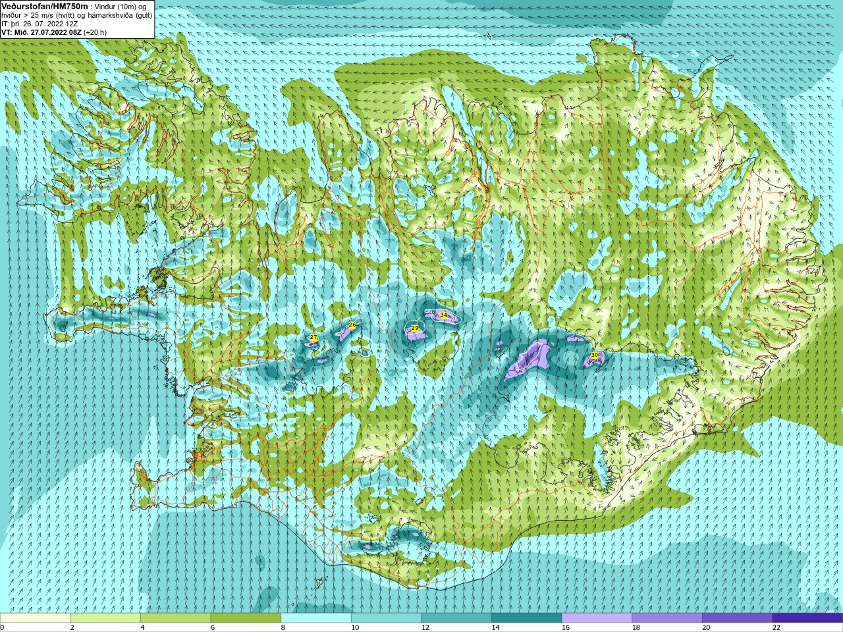Click the 0–2 m/s pale yellow legend swatch

coord(35,618)
